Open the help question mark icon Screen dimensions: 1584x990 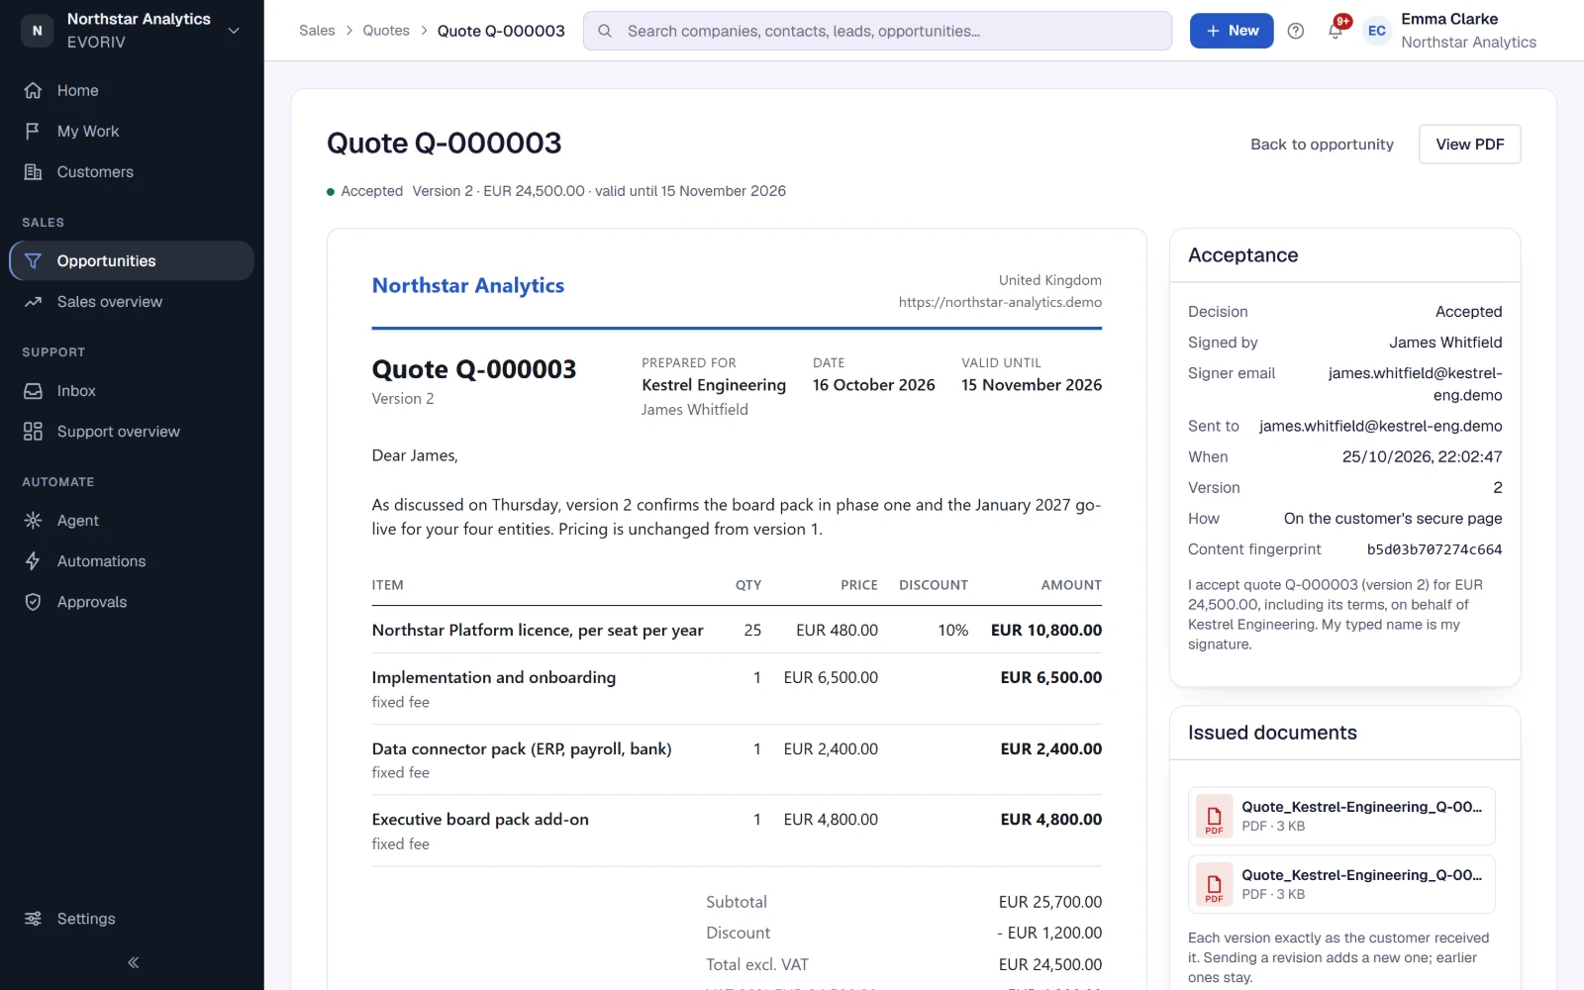1295,31
